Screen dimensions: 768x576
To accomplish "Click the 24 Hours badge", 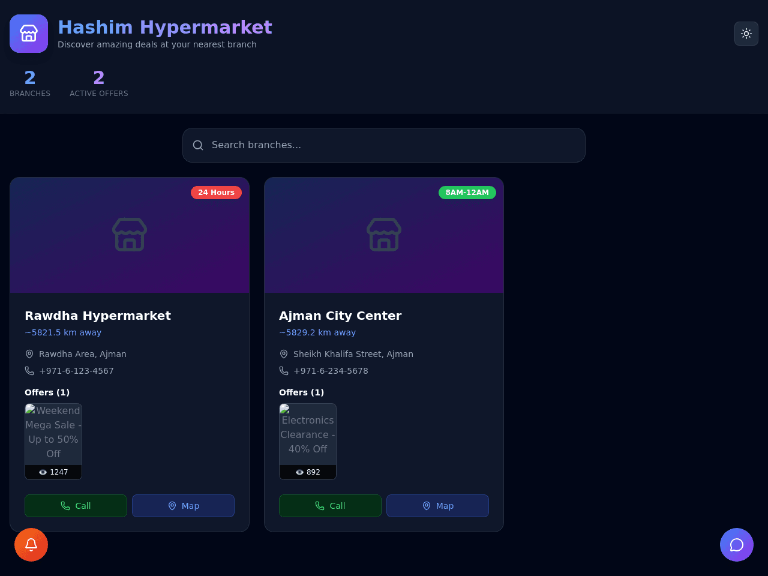I will [216, 193].
